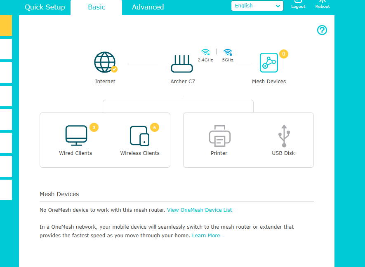The height and width of the screenshot is (267, 365).
Task: Click the USB Disk label
Action: point(283,153)
